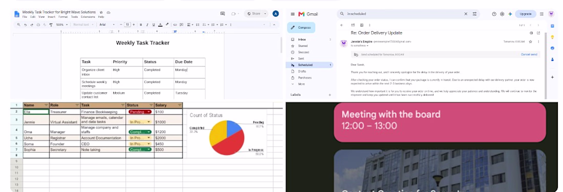This screenshot has height=192, width=563.
Task: Open the Format menu in Docs
Action: pyautogui.click(x=63, y=17)
